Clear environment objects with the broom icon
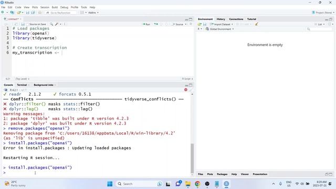The height and width of the screenshot is (189, 336). tap(257, 24)
